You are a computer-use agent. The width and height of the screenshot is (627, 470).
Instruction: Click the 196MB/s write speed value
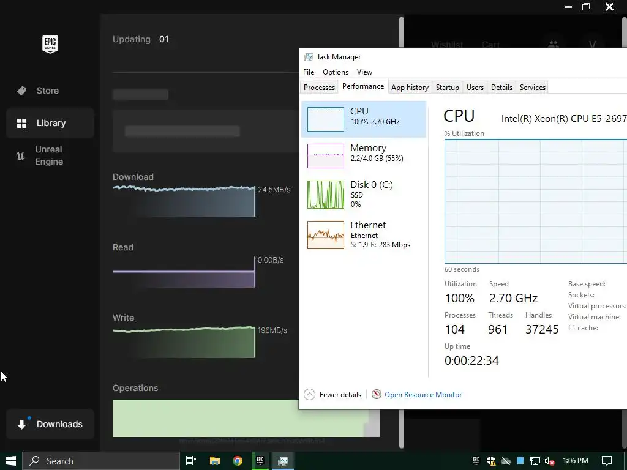(272, 330)
